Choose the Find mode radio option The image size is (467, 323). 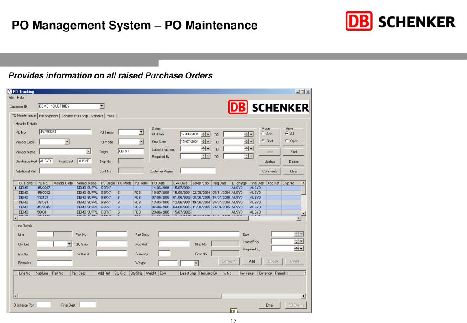click(263, 141)
